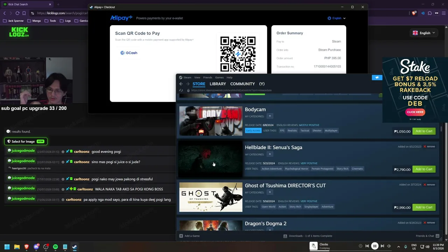Pause the Coldplay Clocks track
448x252 pixels.
[374, 246]
